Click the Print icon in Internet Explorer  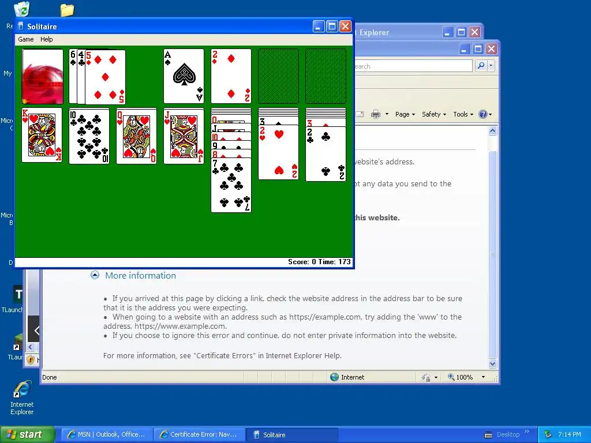[375, 114]
